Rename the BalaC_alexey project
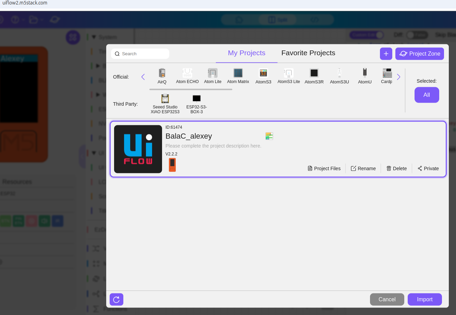This screenshot has height=315, width=456. point(363,168)
